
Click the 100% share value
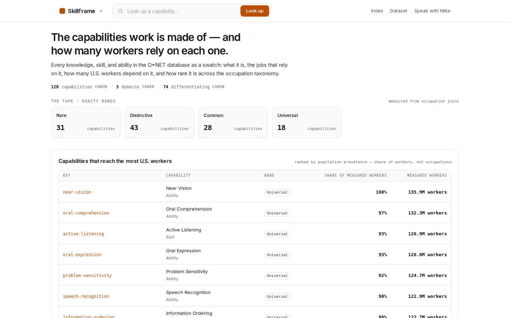coord(381,192)
